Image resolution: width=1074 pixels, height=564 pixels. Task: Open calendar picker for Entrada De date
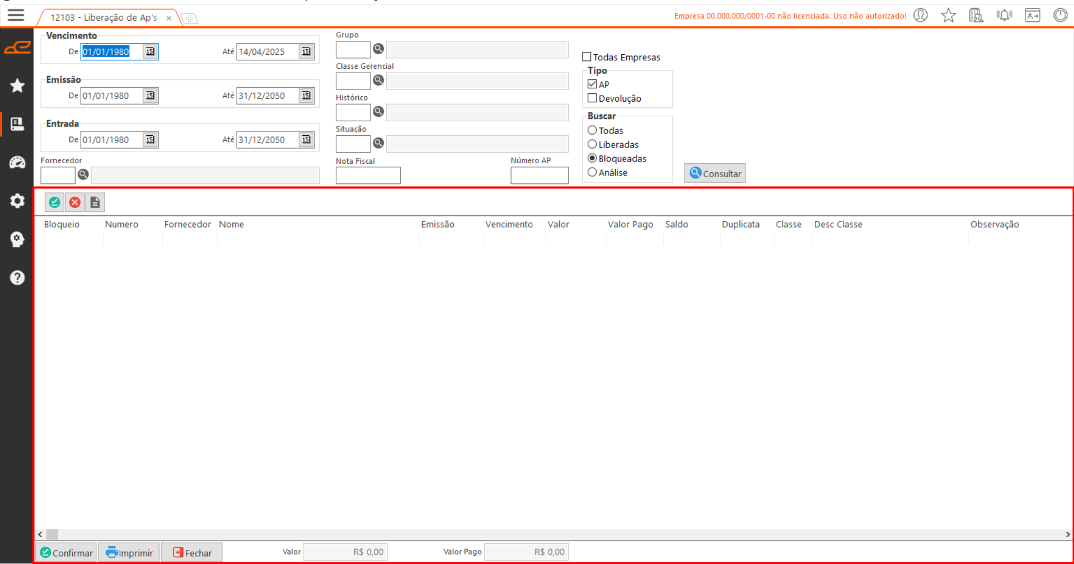[x=150, y=140]
